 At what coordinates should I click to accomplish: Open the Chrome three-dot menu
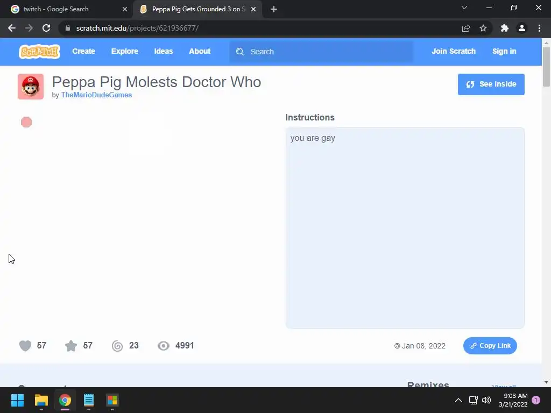[x=539, y=28]
